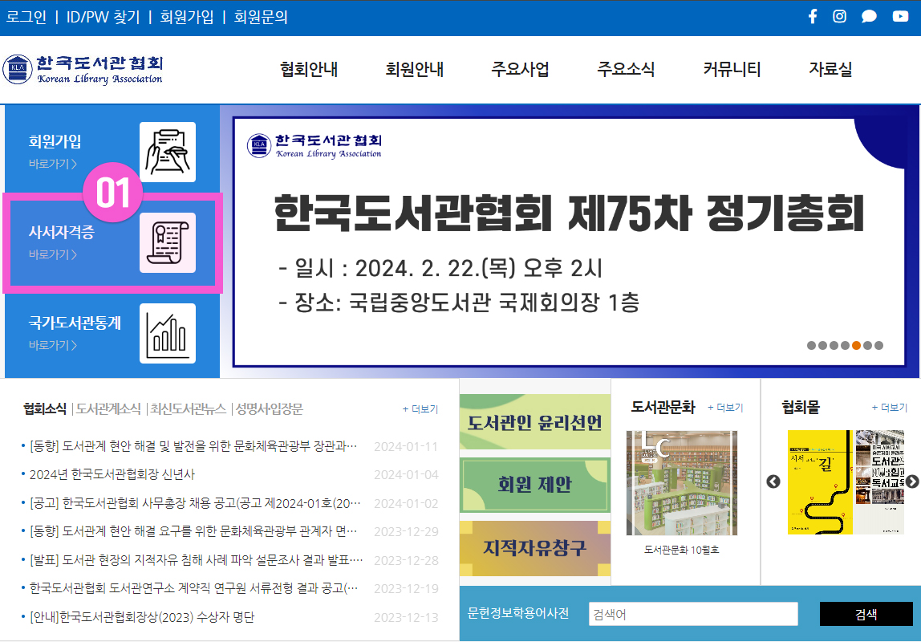
Task: Click the 사서자격증 certificate icon
Action: coord(168,242)
